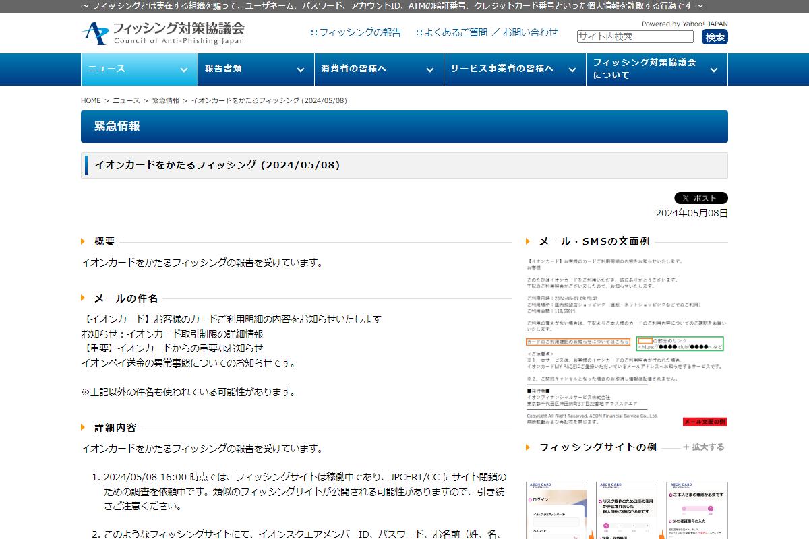Screen dimensions: 809x539
Task: Expand chevron beside 報告書類 menu
Action: click(x=300, y=69)
